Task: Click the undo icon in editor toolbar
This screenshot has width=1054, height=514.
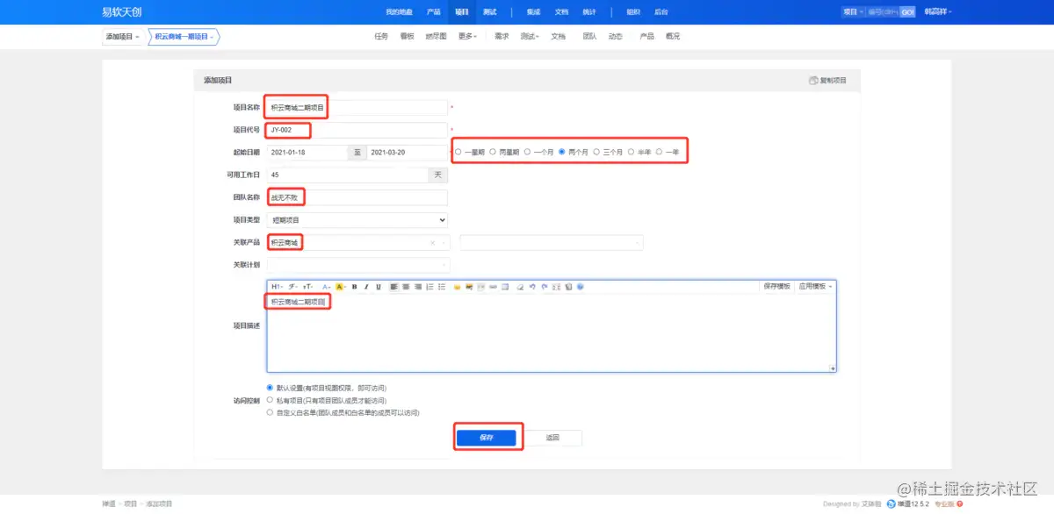Action: pyautogui.click(x=532, y=287)
